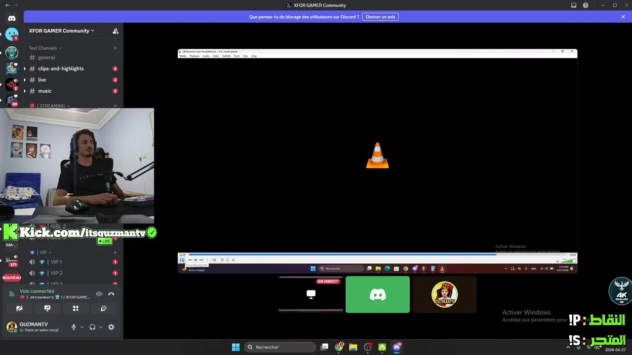The height and width of the screenshot is (355, 632).
Task: Toggle fullscreen in the streamed VLC controls
Action: tap(209, 260)
